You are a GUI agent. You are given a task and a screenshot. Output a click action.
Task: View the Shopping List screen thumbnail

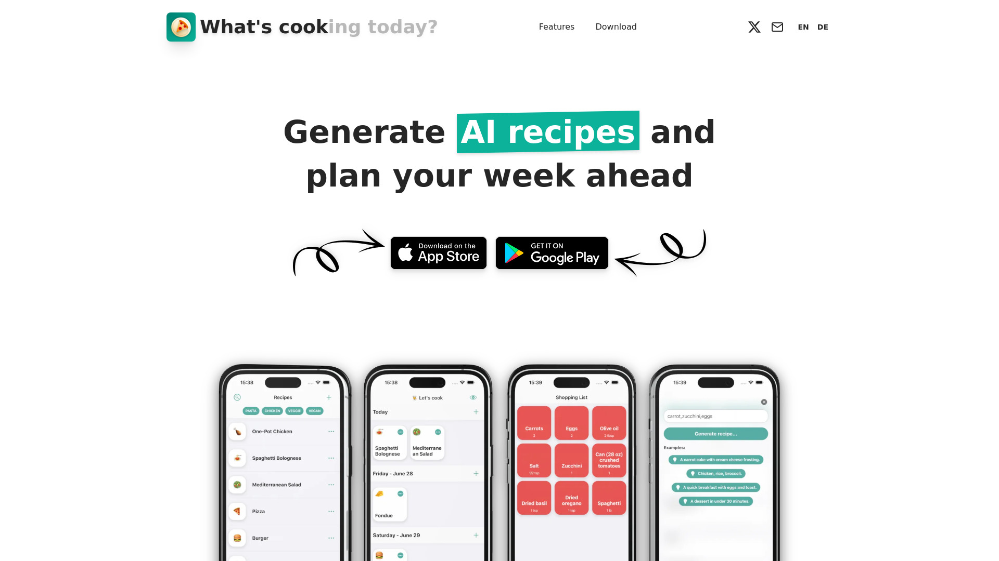click(571, 460)
